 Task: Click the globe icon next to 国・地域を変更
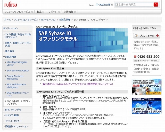(97, 5)
